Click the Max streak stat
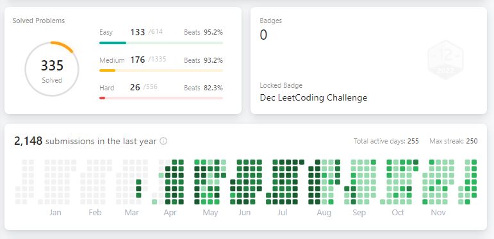Image resolution: width=494 pixels, height=239 pixels. (x=454, y=141)
